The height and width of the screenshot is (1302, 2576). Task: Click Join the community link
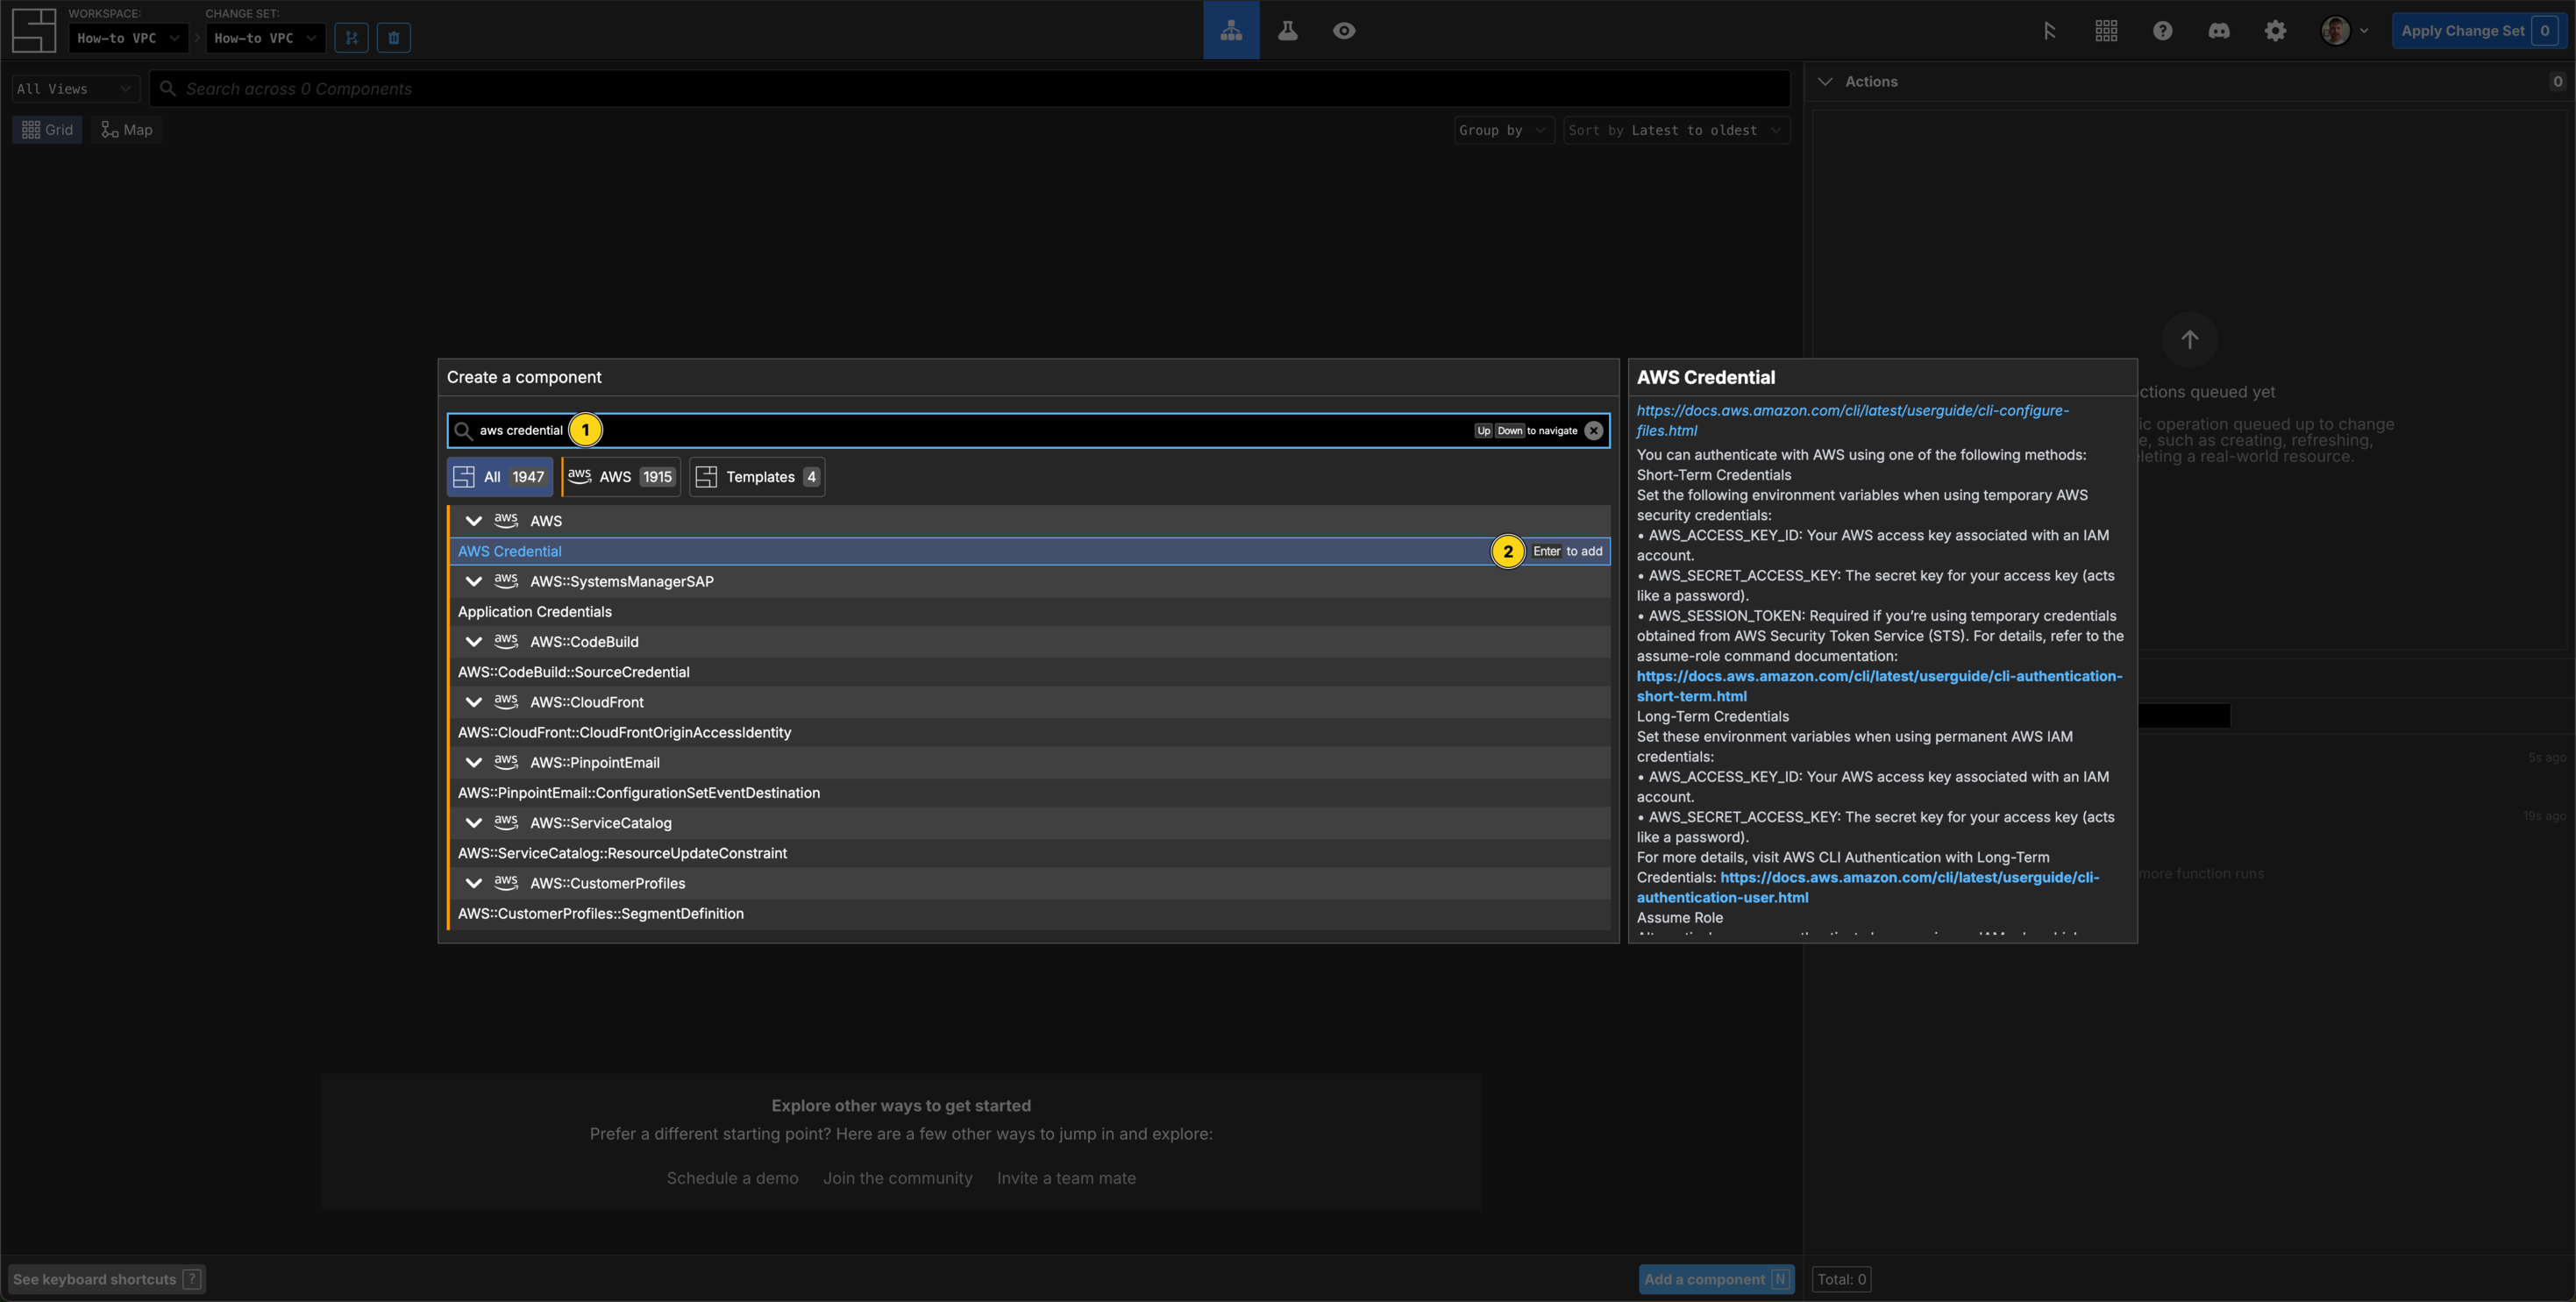click(x=897, y=1178)
